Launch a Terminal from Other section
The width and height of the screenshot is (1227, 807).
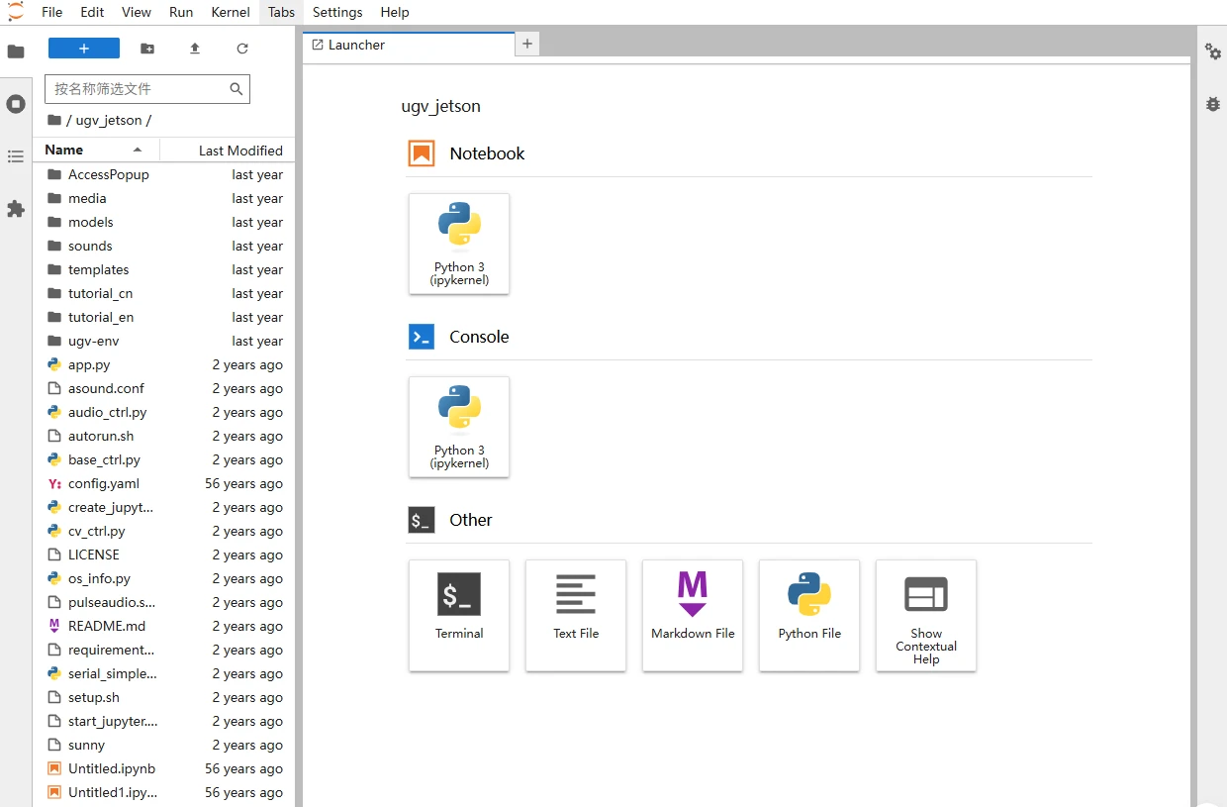tap(459, 616)
